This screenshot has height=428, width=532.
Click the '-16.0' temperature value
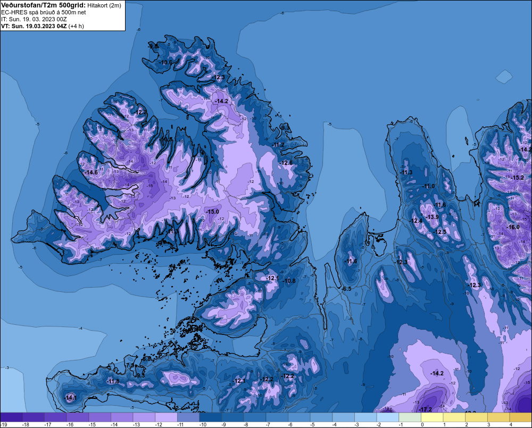(513, 227)
